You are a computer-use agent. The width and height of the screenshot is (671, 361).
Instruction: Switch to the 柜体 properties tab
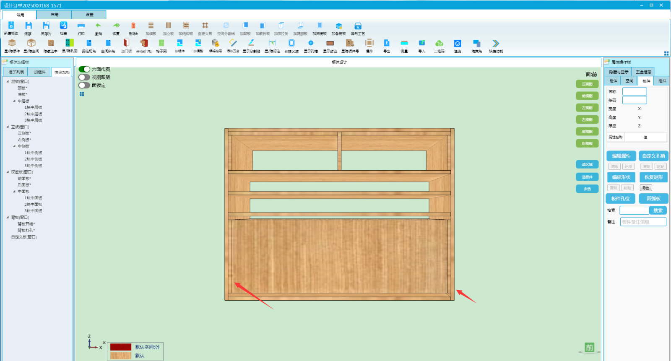[x=614, y=81]
